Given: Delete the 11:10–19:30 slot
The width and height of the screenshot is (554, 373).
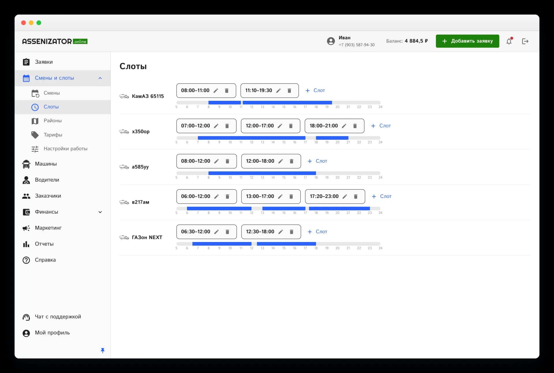Looking at the screenshot, I should (289, 91).
